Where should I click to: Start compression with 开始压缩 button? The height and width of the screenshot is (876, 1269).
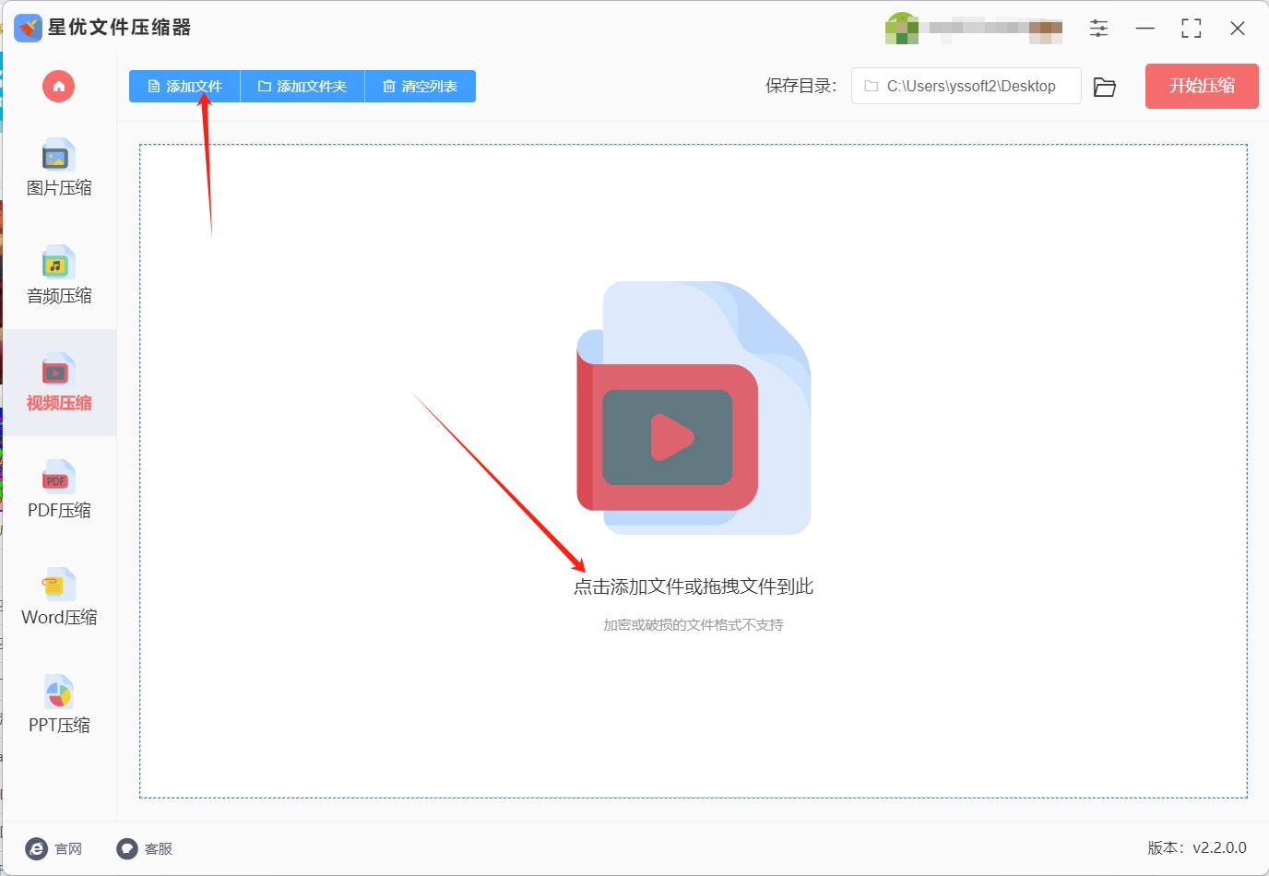(1202, 86)
